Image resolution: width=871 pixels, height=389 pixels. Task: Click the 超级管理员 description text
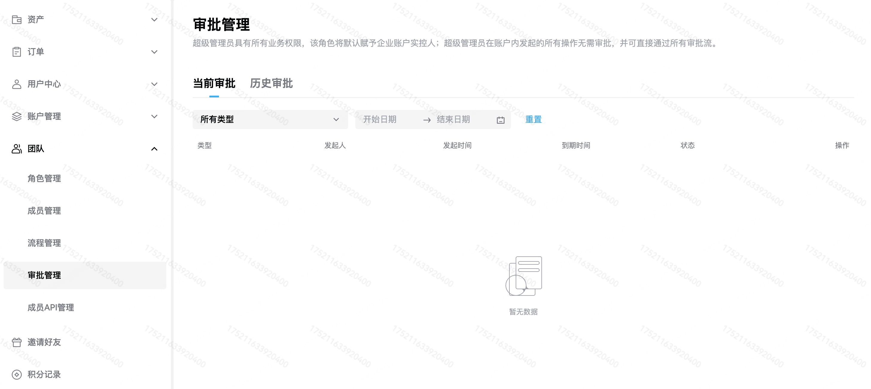tap(456, 44)
